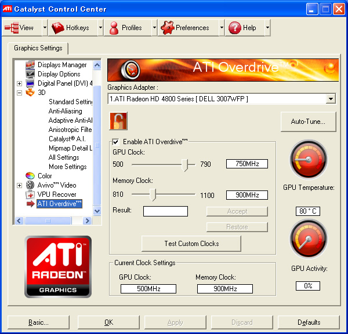Image resolution: width=348 pixels, height=334 pixels.
Task: Collapse the 3D tree node
Action: pos(20,93)
